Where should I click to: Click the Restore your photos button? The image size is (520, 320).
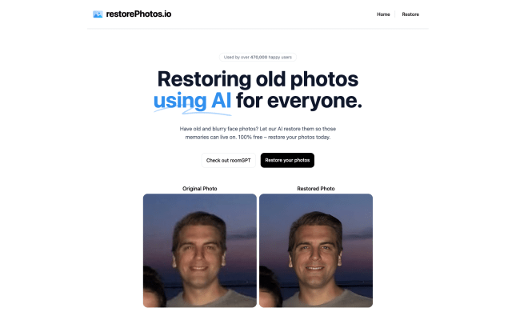coord(287,160)
